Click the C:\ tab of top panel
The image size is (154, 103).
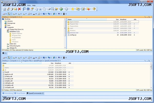tap(5, 53)
